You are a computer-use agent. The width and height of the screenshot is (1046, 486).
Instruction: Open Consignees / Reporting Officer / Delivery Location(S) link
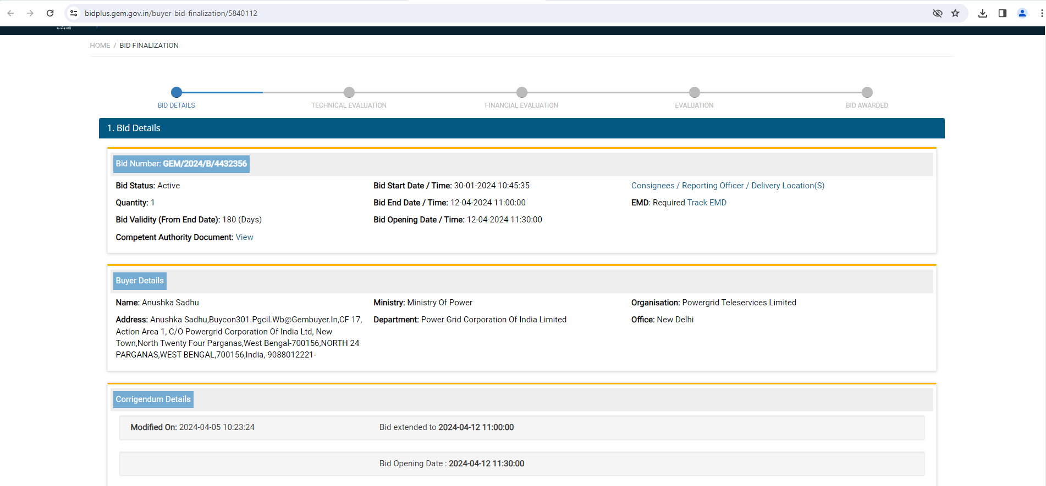[x=728, y=186]
